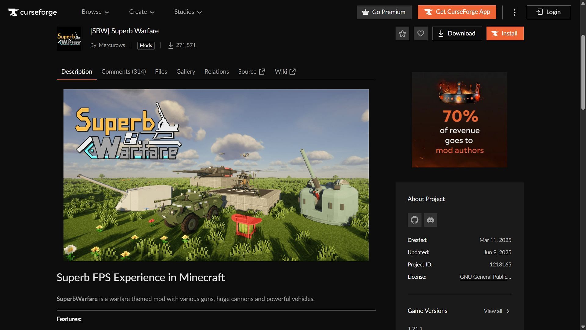The image size is (586, 330).
Task: Expand the Create dropdown menu
Action: tap(142, 12)
